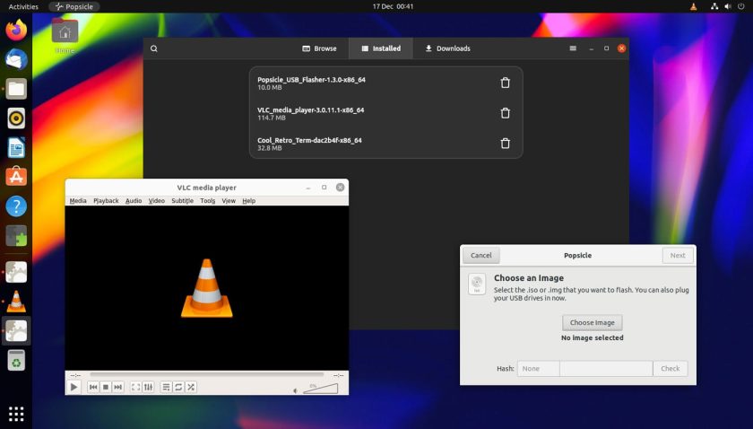The image size is (753, 429).
Task: Open VLC Playback menu
Action: click(x=106, y=200)
